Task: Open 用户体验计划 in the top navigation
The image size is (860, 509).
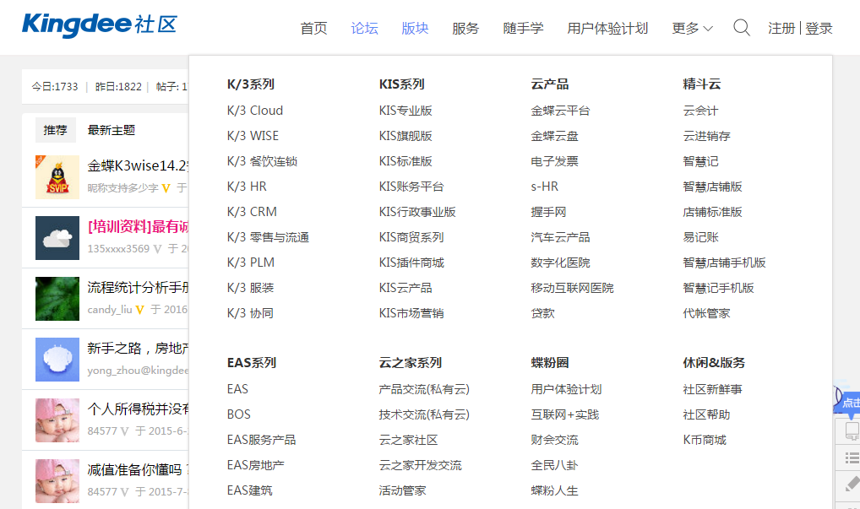Action: 607,29
